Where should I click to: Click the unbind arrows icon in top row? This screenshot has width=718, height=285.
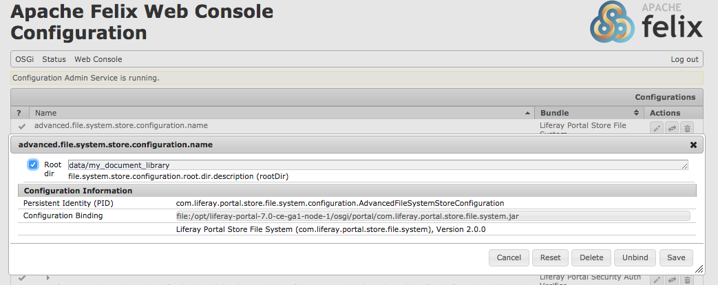(x=672, y=129)
